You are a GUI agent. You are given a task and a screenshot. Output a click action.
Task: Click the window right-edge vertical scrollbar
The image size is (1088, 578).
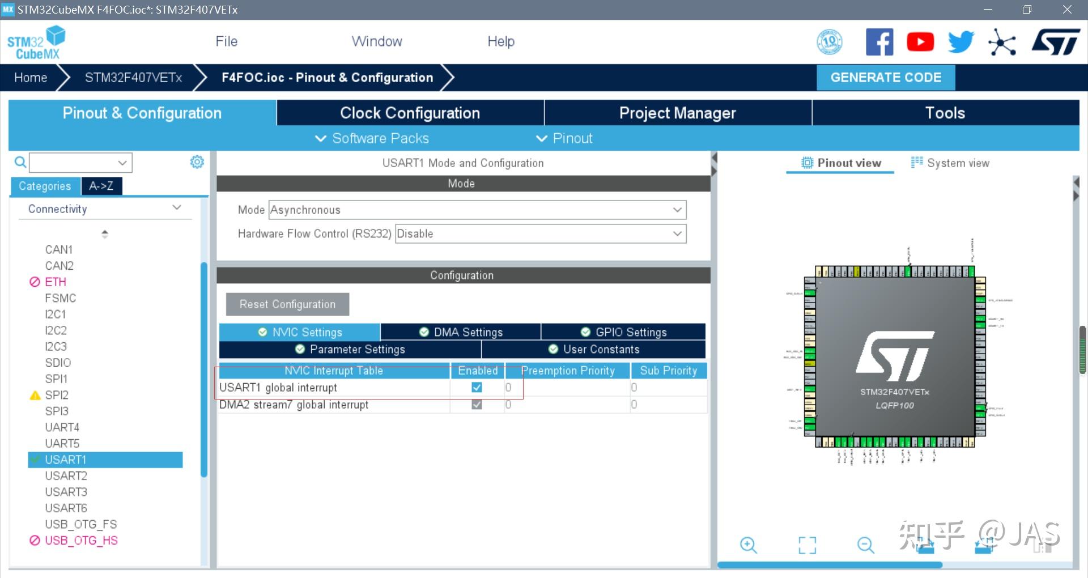pyautogui.click(x=1083, y=350)
